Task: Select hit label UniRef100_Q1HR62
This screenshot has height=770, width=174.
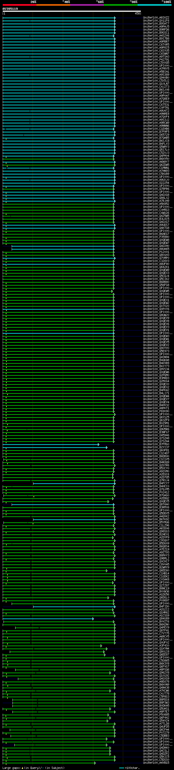Action: [156, 612]
